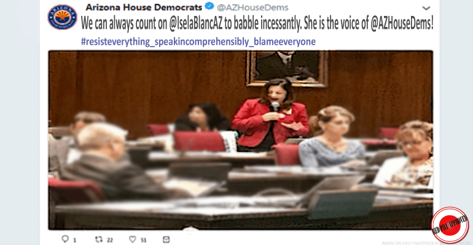Click the Red Pill Approved stamp
This screenshot has width=473, height=245.
coord(450,225)
